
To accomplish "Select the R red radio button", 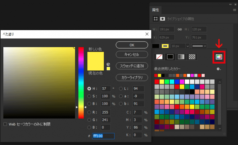I will [x=89, y=112].
